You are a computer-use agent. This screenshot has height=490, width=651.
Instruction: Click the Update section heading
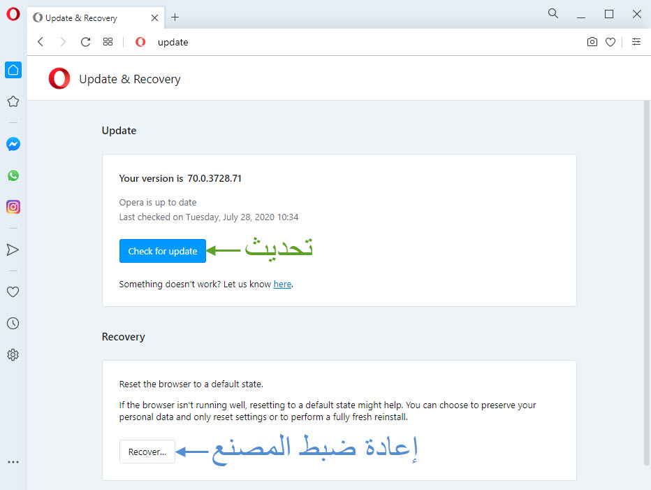tap(119, 131)
